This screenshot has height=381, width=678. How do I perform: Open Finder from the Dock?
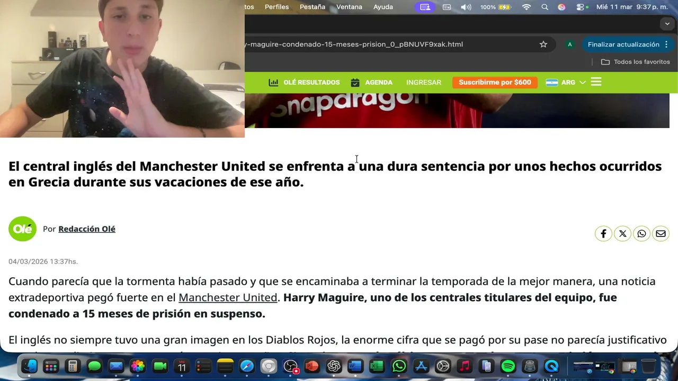tap(30, 366)
